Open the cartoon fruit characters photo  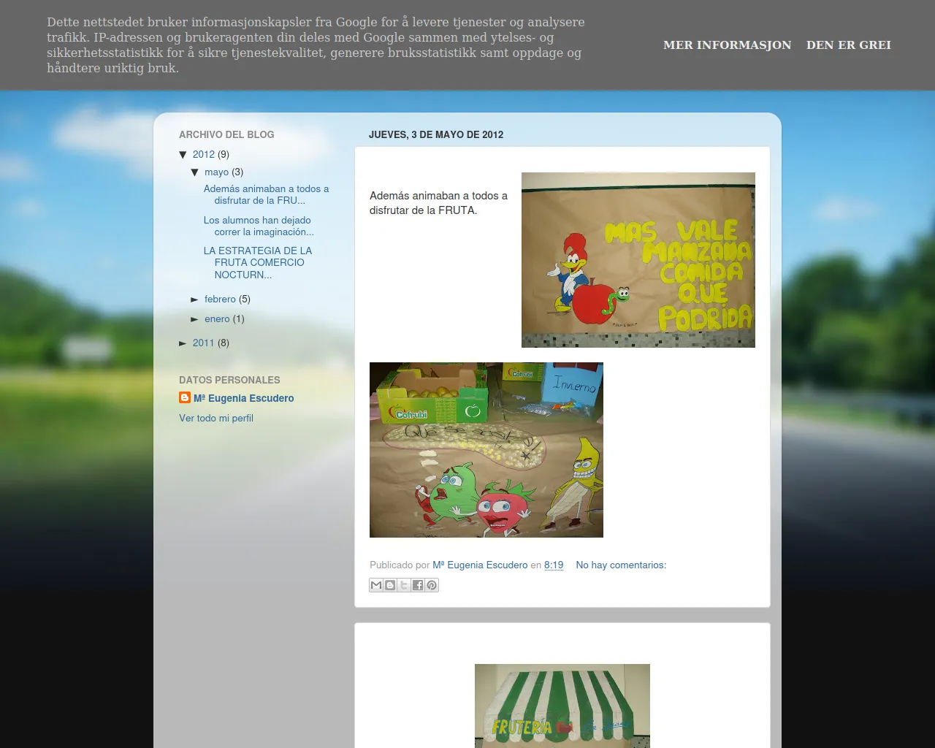(x=486, y=450)
